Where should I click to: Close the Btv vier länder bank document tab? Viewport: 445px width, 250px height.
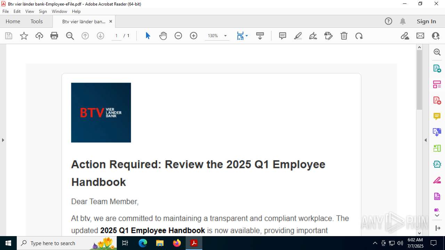coord(111,21)
